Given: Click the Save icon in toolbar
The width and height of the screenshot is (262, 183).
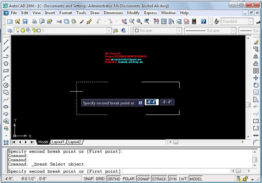Looking at the screenshot, I should (x=25, y=21).
